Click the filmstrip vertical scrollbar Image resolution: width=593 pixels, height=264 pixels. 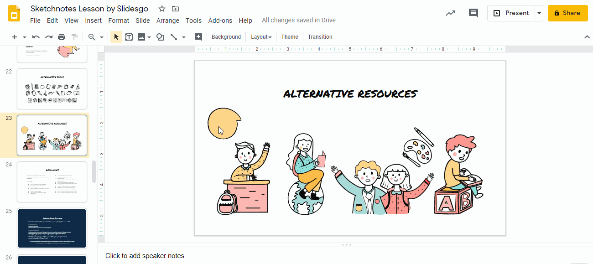(x=94, y=171)
